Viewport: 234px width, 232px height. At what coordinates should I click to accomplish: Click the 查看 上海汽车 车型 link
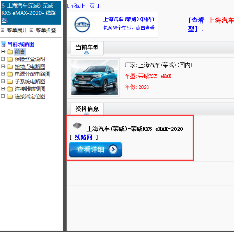click(211, 24)
